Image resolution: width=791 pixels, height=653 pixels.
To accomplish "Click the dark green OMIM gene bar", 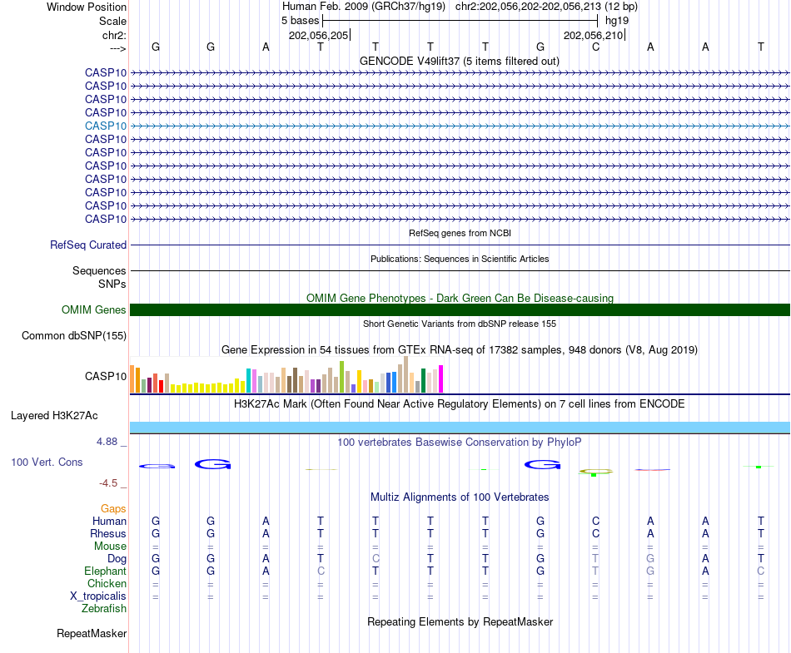I will [x=460, y=310].
